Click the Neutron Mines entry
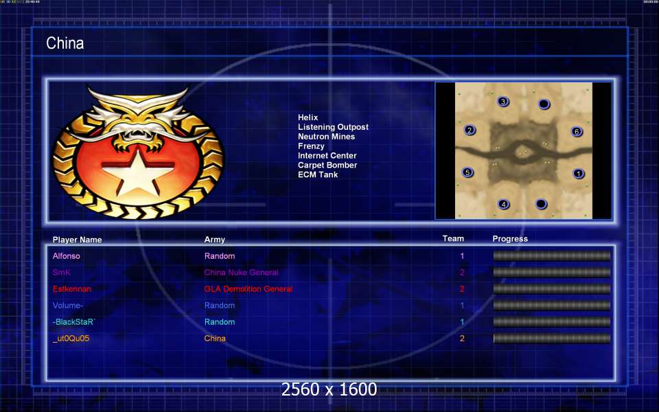The width and height of the screenshot is (659, 412). tap(326, 137)
